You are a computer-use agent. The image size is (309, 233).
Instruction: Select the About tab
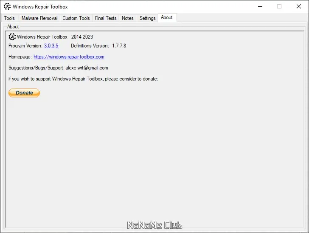point(167,17)
